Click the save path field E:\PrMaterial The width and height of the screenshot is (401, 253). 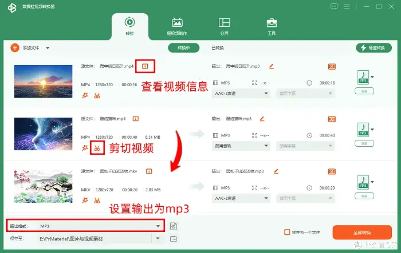(x=95, y=239)
